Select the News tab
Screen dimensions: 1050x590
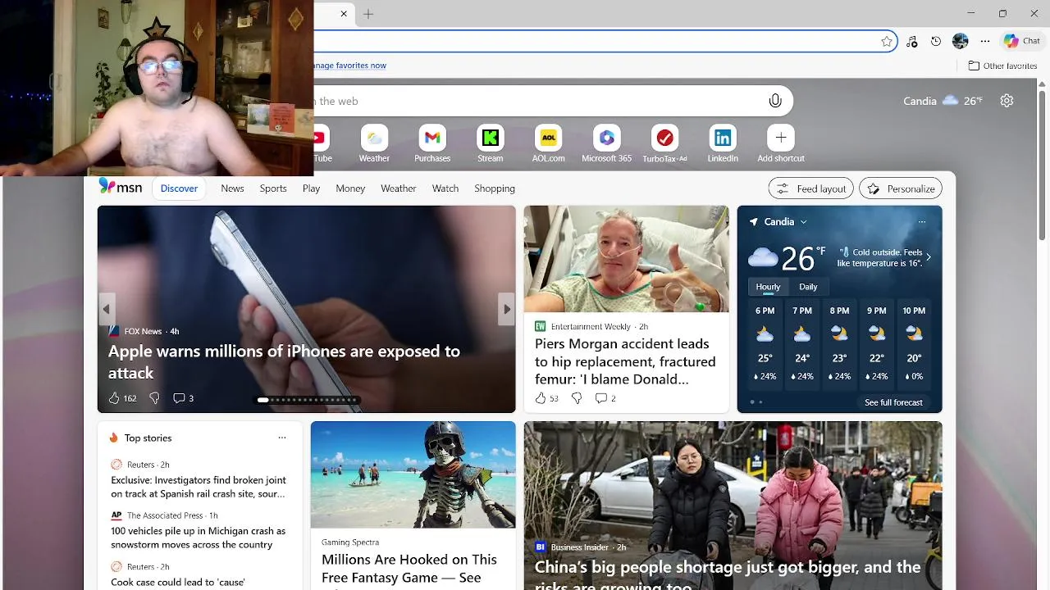[232, 188]
